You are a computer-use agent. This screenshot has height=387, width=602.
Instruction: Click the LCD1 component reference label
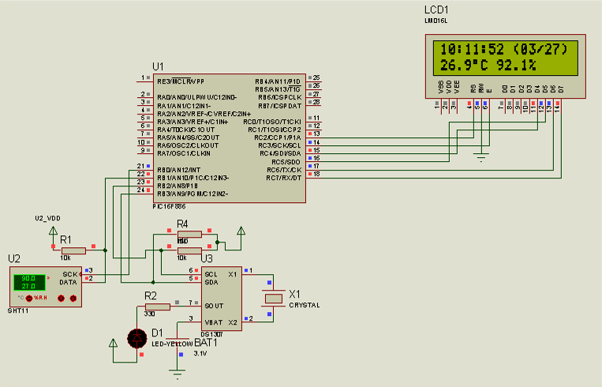click(x=436, y=9)
